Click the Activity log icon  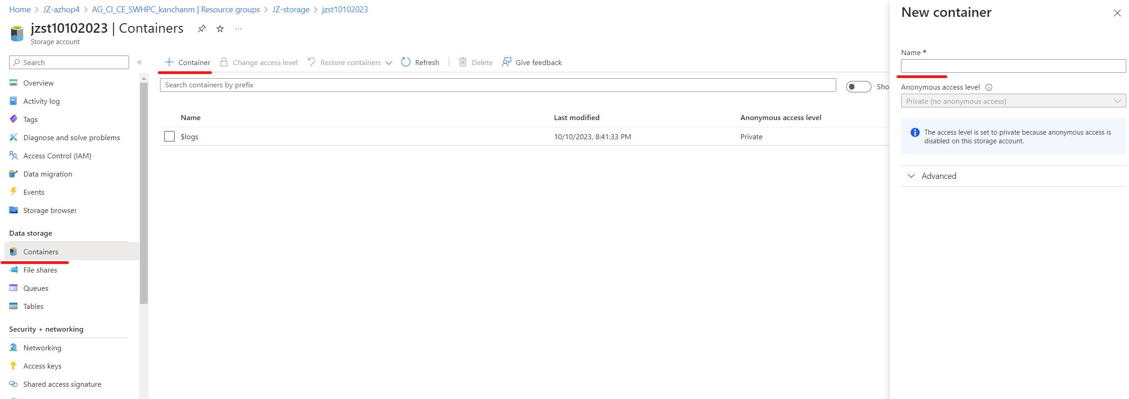[13, 101]
